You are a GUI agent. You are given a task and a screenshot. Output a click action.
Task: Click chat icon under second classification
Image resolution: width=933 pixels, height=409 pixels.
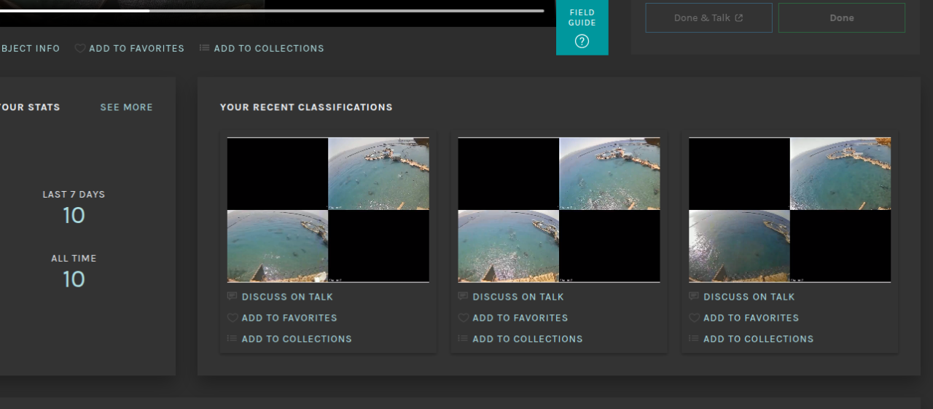pos(463,296)
